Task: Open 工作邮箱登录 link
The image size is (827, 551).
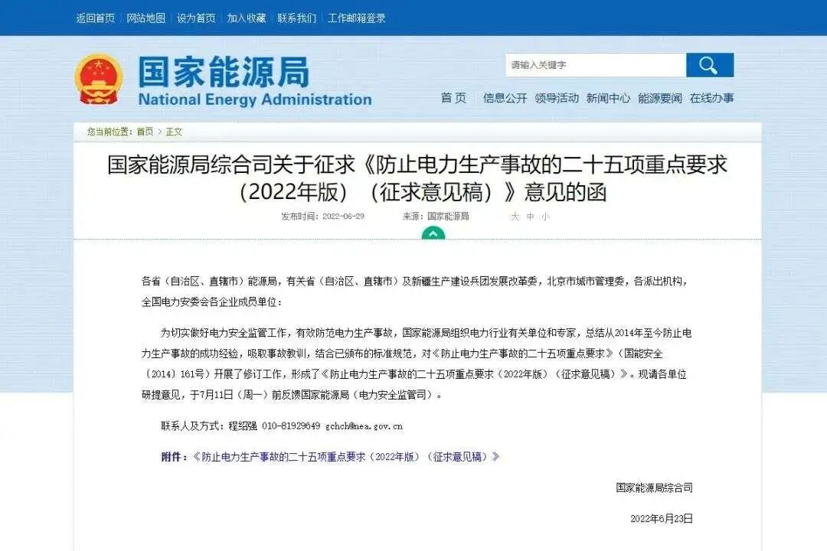Action: click(x=357, y=18)
